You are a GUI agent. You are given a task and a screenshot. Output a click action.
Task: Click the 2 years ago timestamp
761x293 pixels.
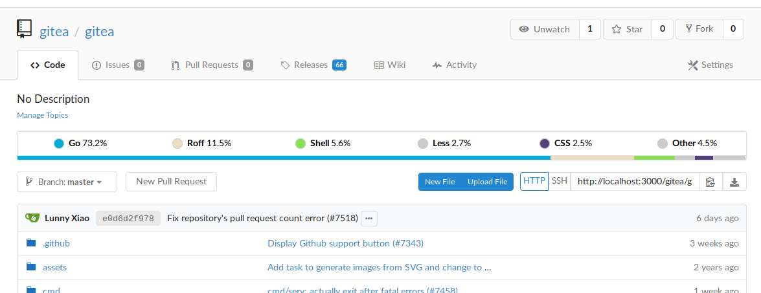(x=716, y=267)
